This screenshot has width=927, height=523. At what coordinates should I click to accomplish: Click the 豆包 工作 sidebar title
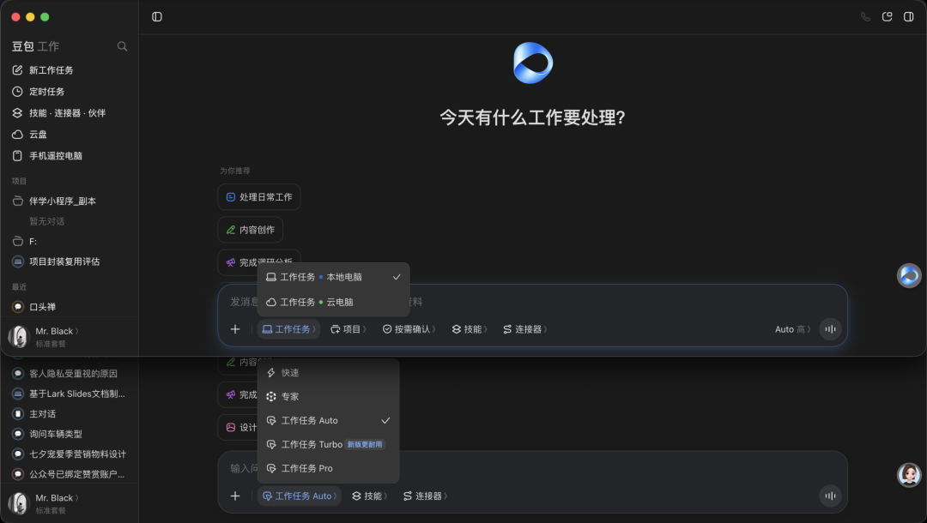(x=35, y=46)
